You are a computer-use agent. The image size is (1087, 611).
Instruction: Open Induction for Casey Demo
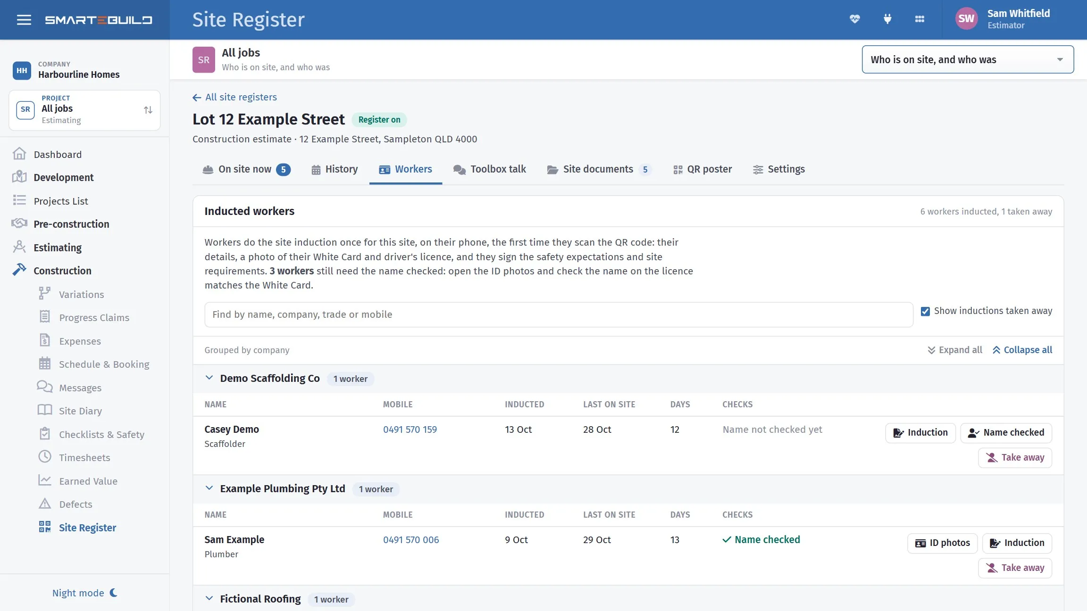tap(920, 433)
